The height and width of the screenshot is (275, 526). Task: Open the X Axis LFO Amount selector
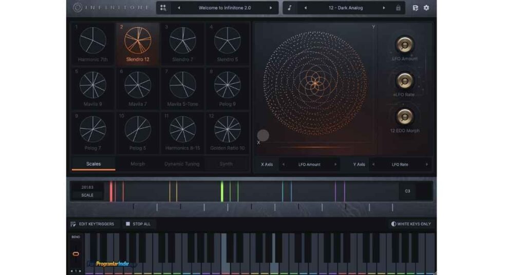[x=309, y=165]
